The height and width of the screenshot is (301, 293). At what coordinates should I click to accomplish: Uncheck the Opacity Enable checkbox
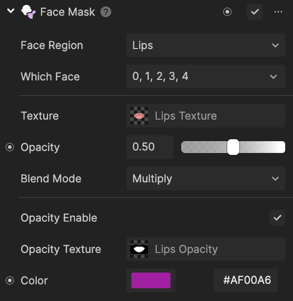[277, 218]
